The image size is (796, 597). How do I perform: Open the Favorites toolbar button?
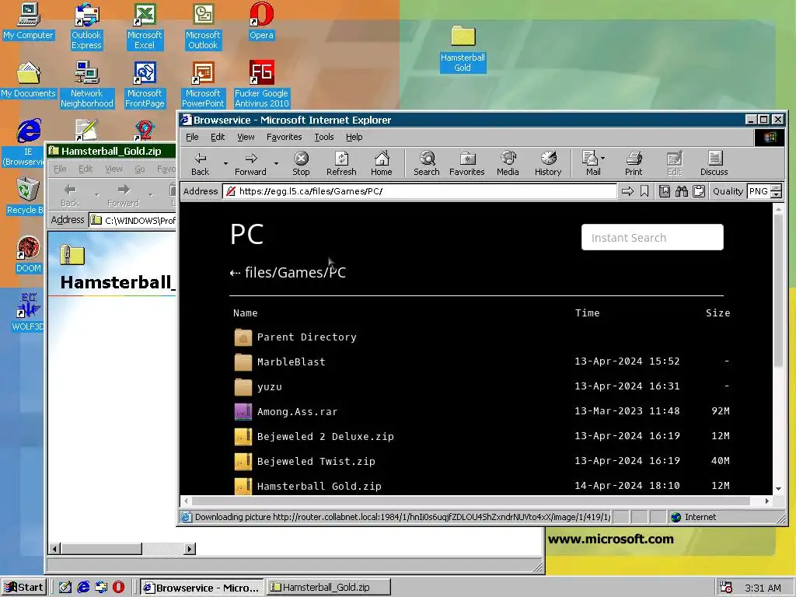tap(466, 163)
